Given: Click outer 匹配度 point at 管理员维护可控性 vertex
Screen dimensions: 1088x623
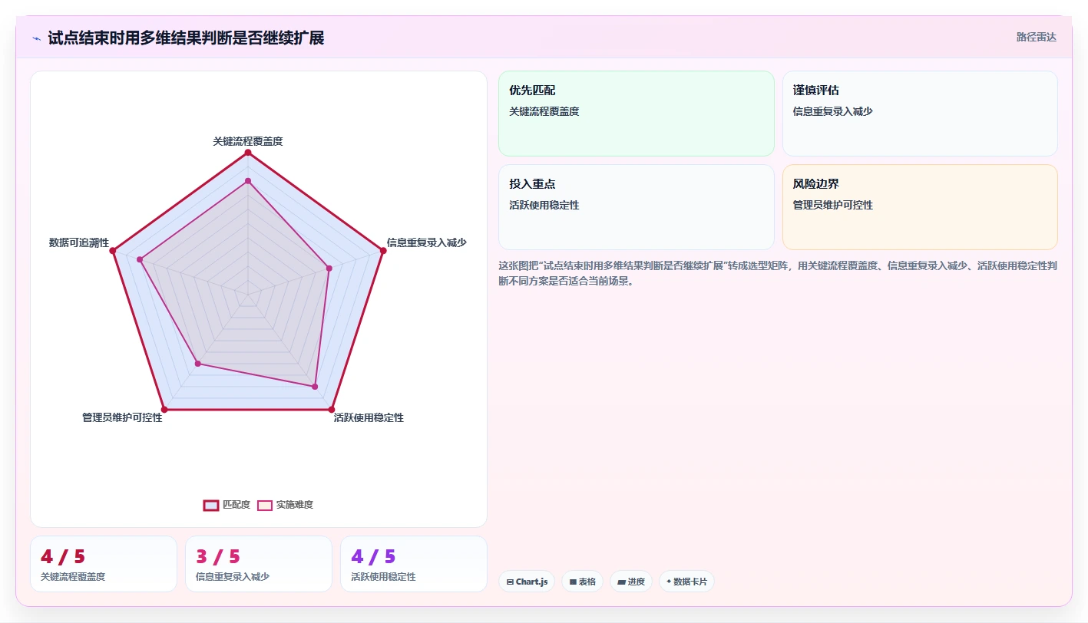Looking at the screenshot, I should (x=164, y=409).
